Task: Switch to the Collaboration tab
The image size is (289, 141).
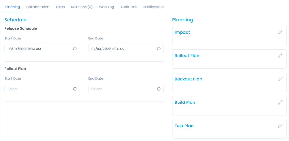Action: [x=38, y=7]
